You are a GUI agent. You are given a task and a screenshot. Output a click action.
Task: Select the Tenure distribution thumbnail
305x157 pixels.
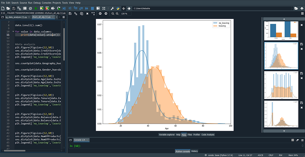pos(281,85)
